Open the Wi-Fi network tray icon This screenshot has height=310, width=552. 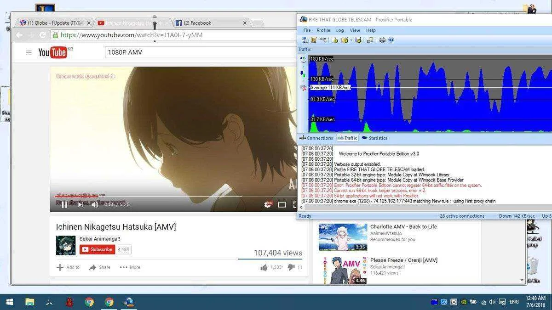pos(483,302)
